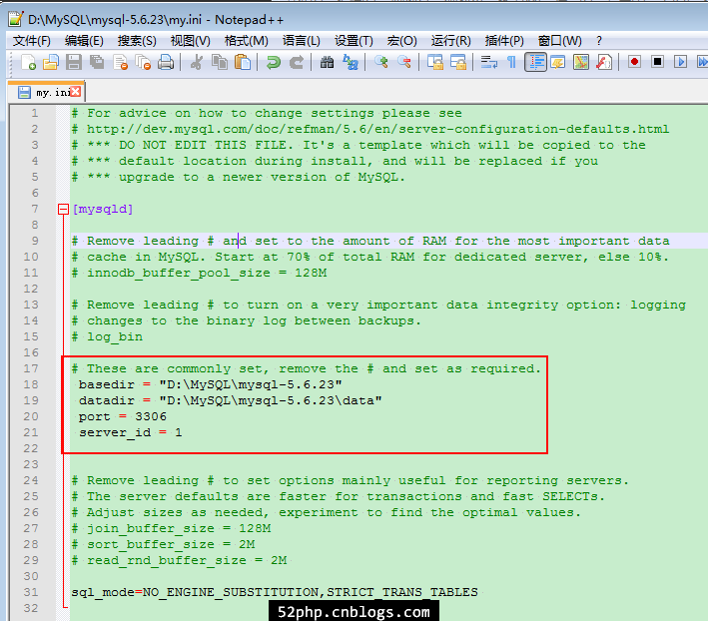708x621 pixels.
Task: Stop macro recording square button
Action: pyautogui.click(x=657, y=61)
